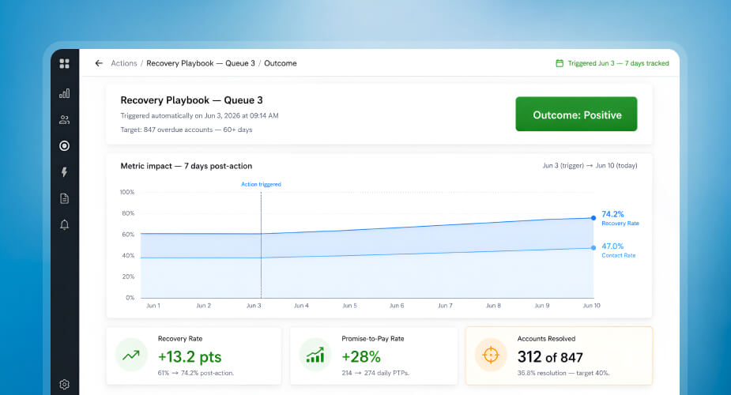This screenshot has width=731, height=395.
Task: Click the Metric impact — 7 days post-action title
Action: click(x=186, y=166)
